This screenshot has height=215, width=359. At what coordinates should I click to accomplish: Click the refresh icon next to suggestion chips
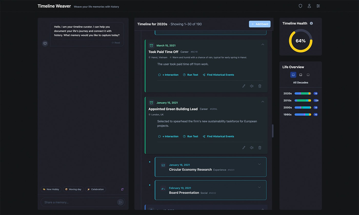122,189
